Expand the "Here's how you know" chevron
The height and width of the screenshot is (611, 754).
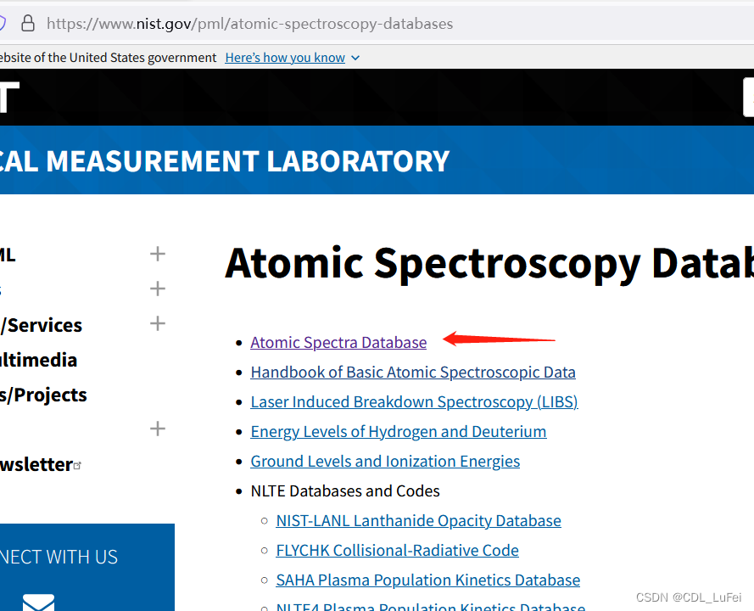click(x=355, y=59)
